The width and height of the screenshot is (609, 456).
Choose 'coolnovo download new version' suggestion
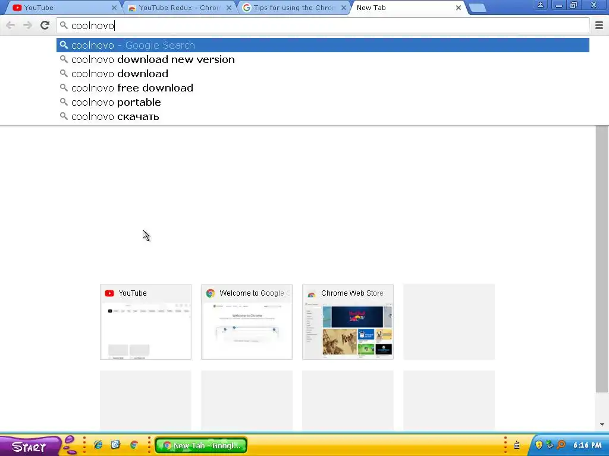(322, 59)
